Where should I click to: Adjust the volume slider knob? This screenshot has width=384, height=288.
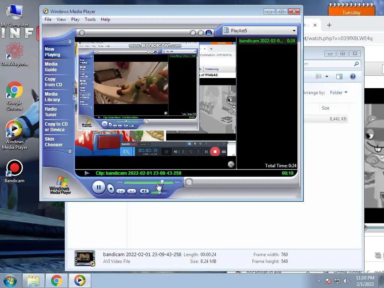click(x=160, y=193)
